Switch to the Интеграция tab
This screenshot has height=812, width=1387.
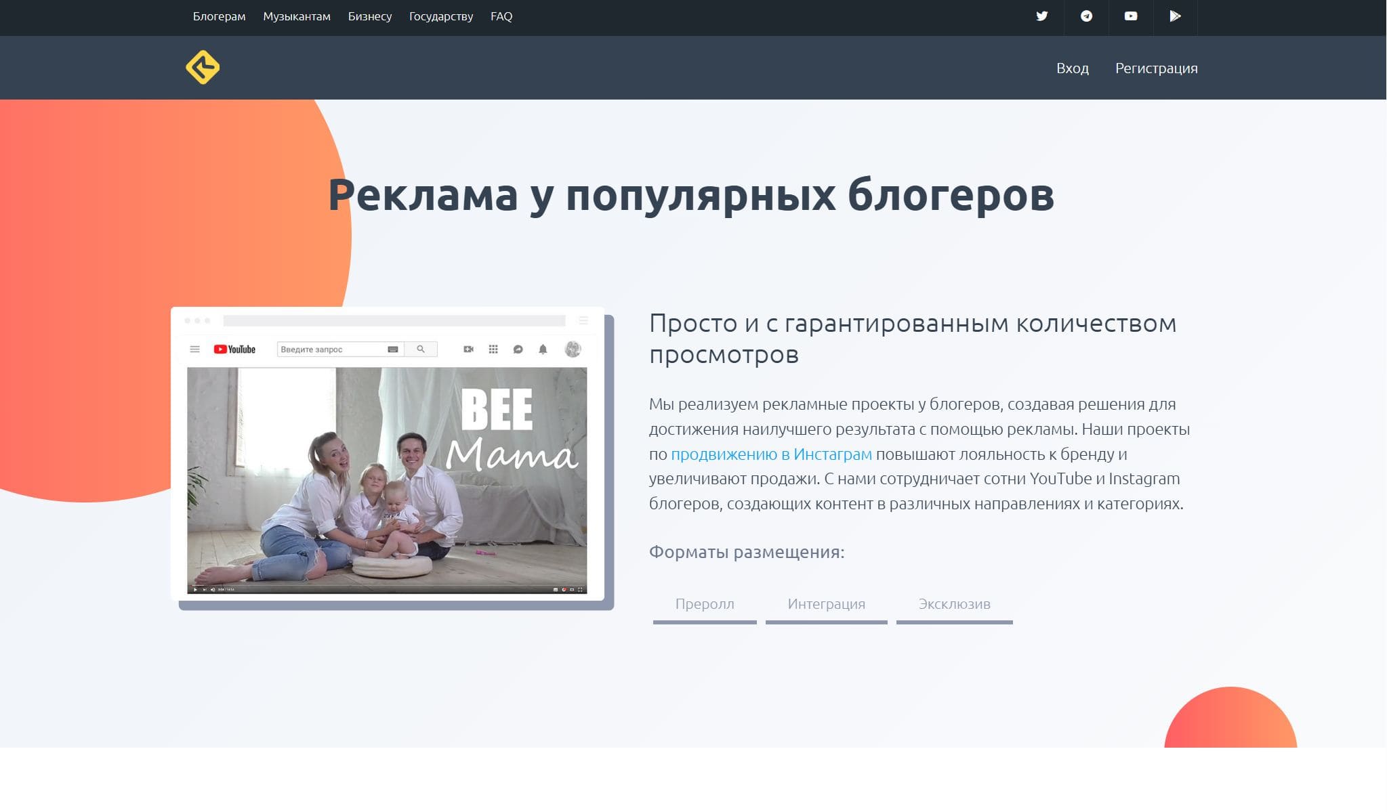(826, 604)
